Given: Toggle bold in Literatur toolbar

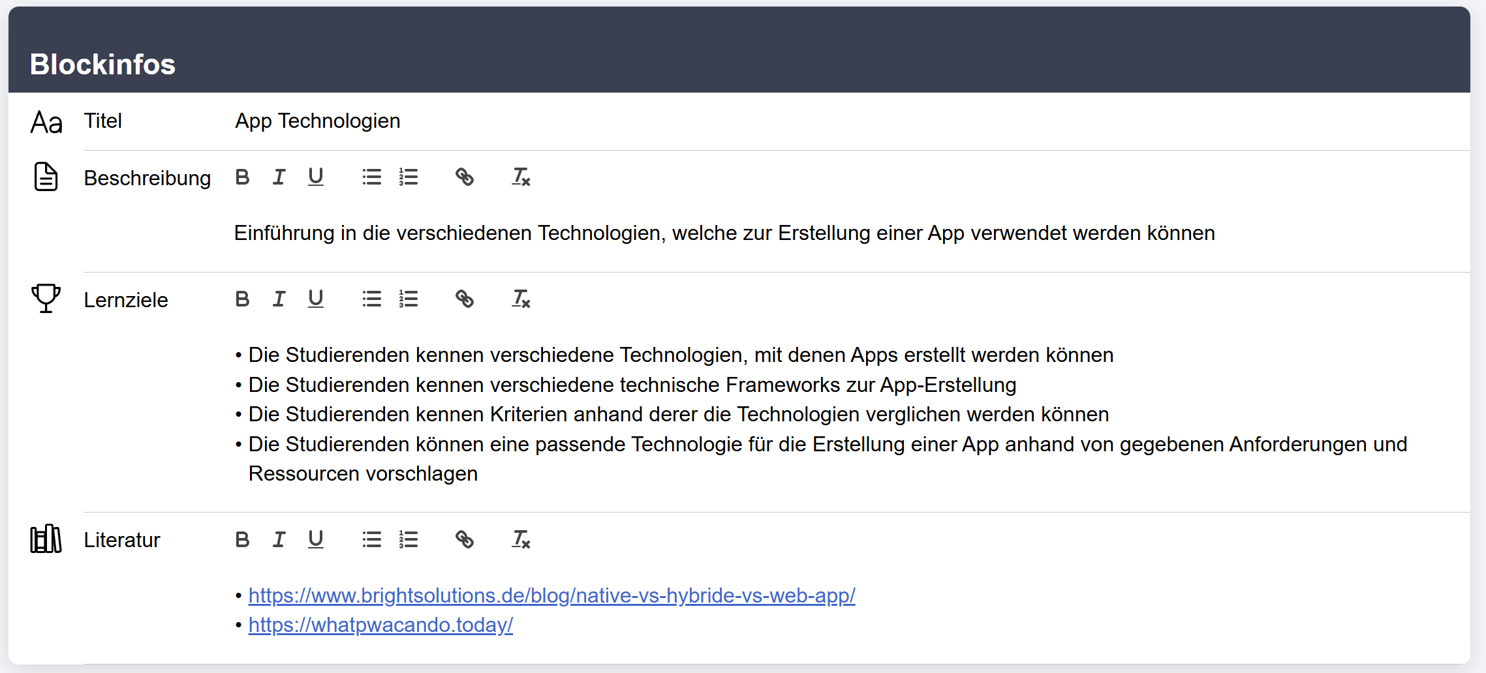Looking at the screenshot, I should (242, 539).
